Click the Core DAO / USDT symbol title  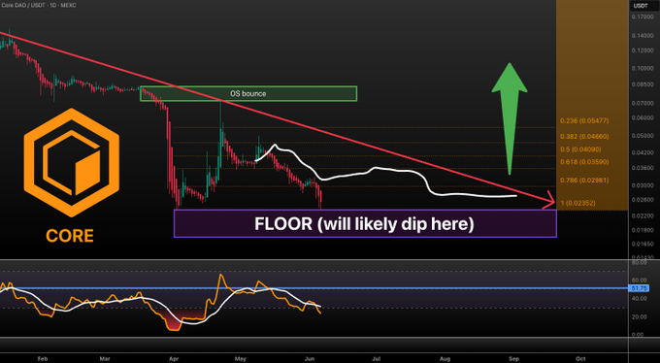coord(39,6)
